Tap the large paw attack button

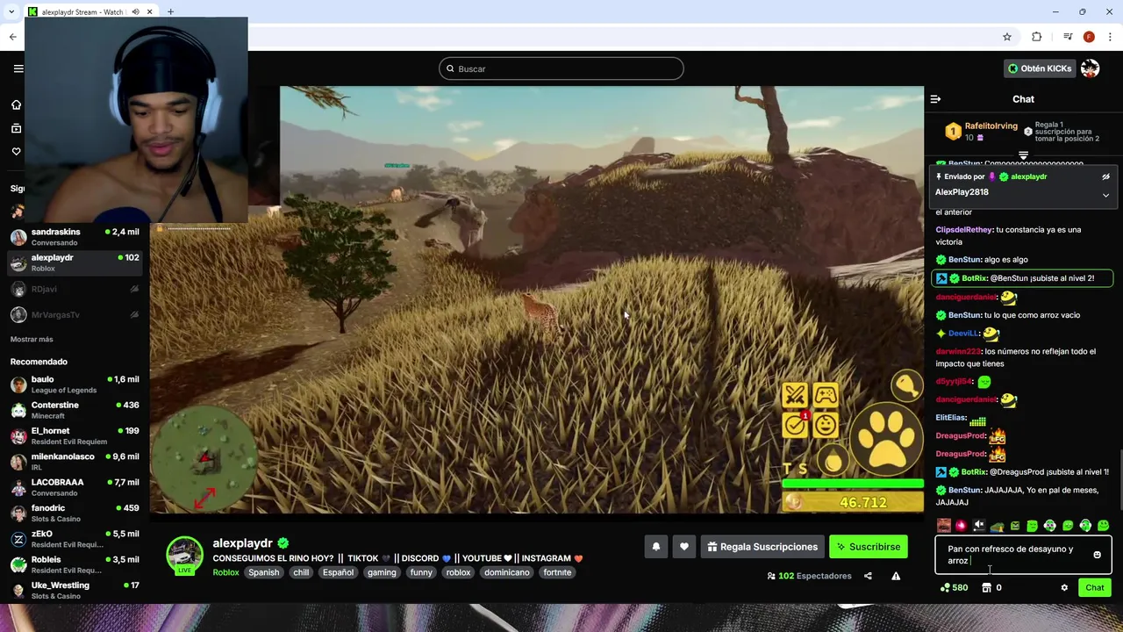point(886,438)
